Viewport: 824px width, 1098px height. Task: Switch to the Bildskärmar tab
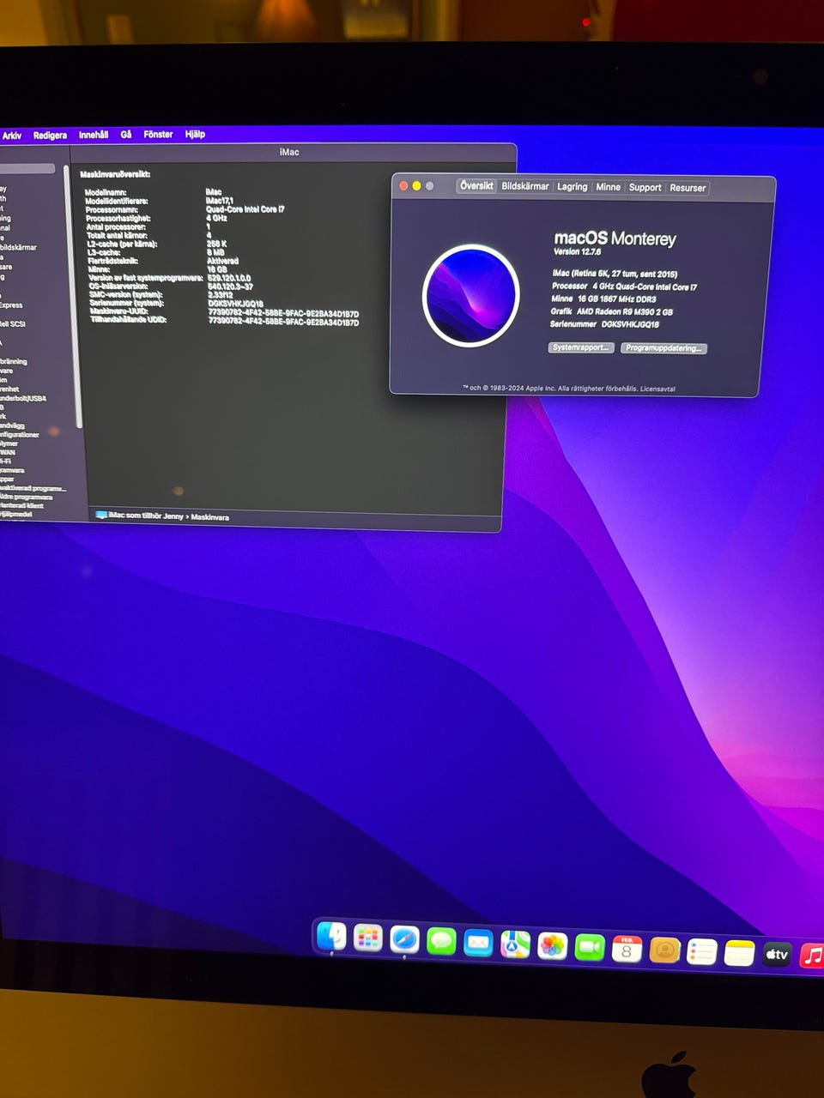pyautogui.click(x=524, y=186)
